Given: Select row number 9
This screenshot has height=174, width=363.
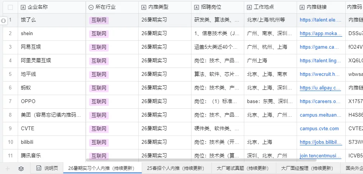Looking at the screenshot, I should coord(10,128).
